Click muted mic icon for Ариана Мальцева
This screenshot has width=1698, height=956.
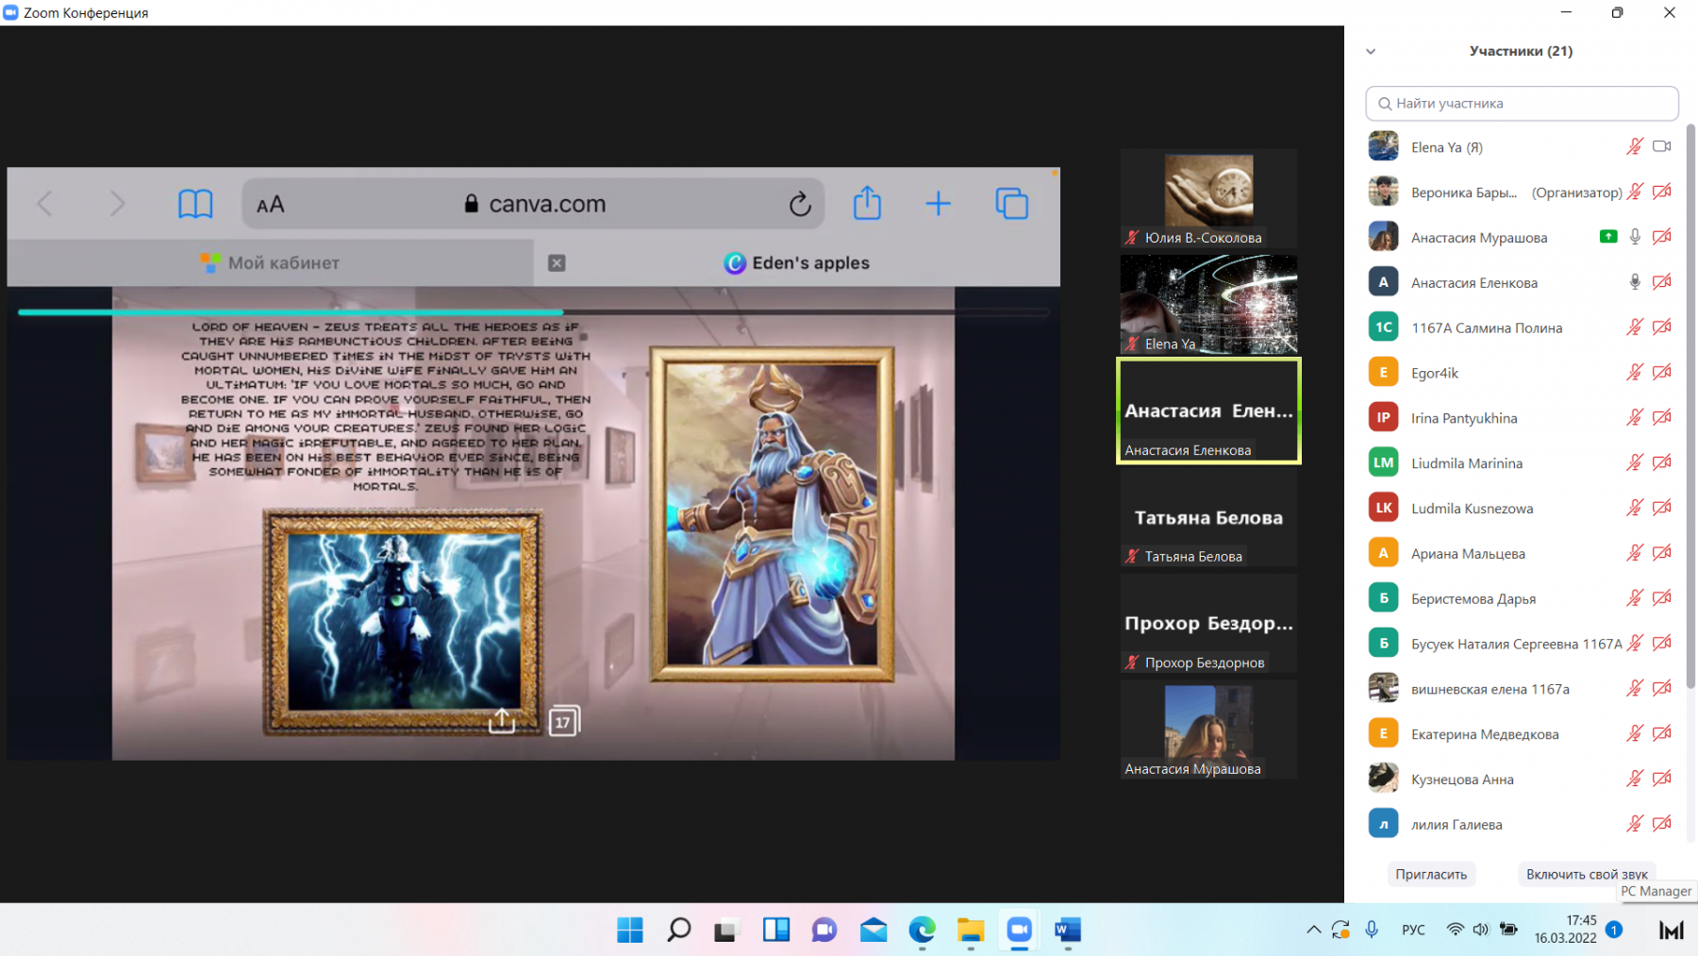coord(1635,553)
